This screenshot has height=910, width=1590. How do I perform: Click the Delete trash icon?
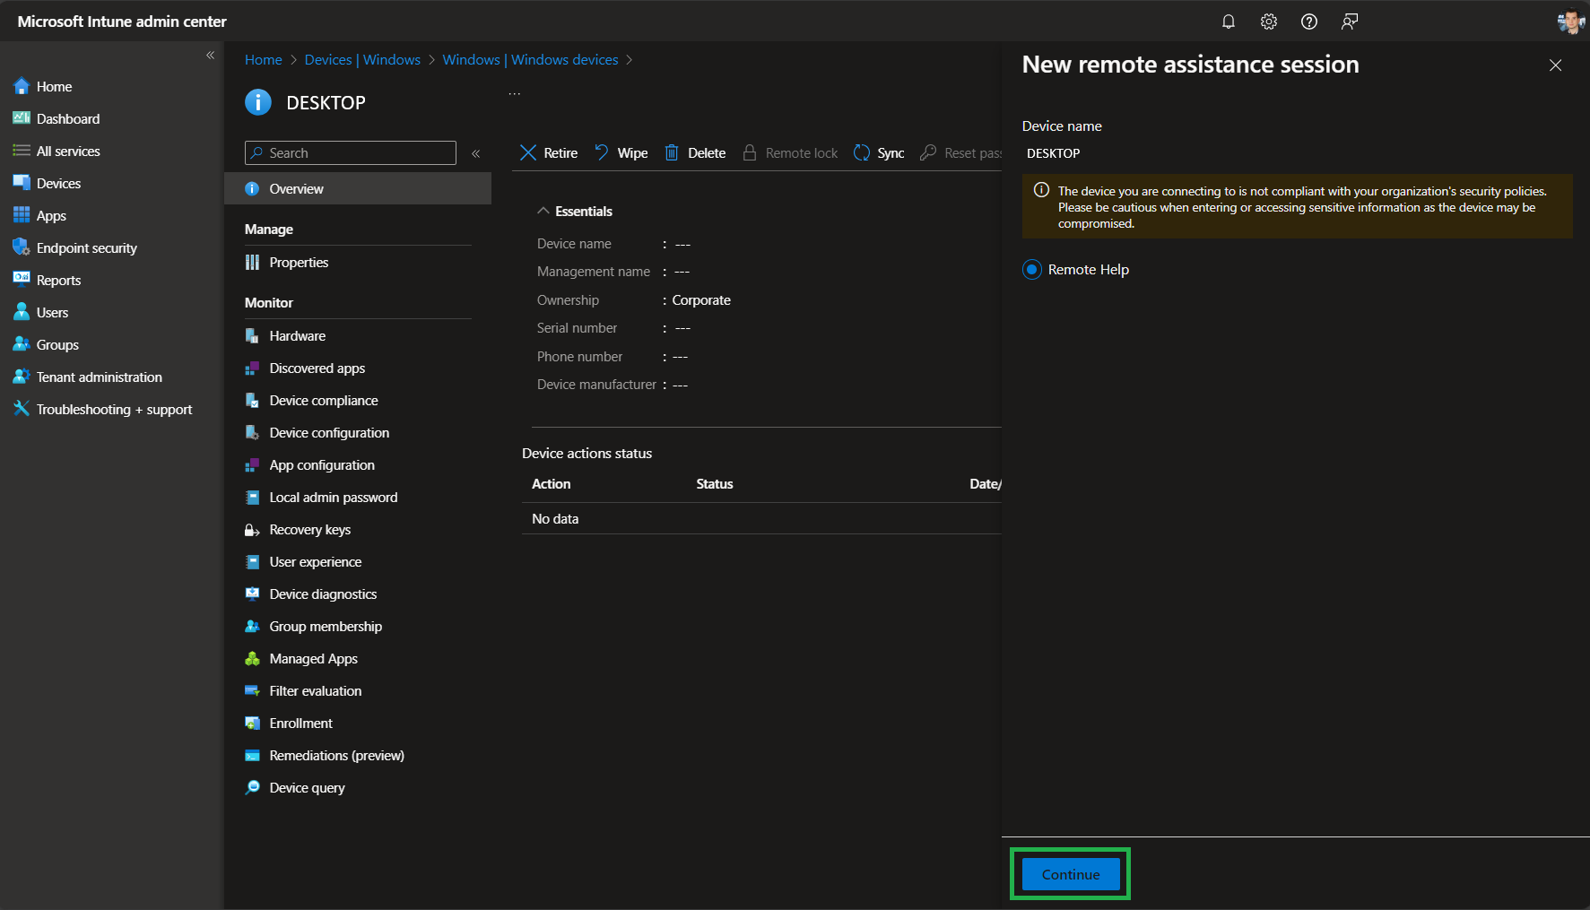tap(672, 153)
